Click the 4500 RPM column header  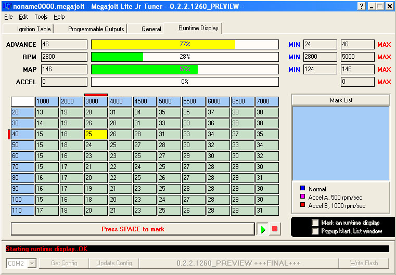145,101
